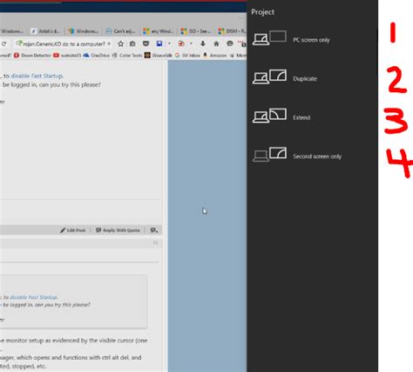Image resolution: width=413 pixels, height=372 pixels.
Task: Switch to the Can't adj... browser tab
Action: pyautogui.click(x=121, y=31)
